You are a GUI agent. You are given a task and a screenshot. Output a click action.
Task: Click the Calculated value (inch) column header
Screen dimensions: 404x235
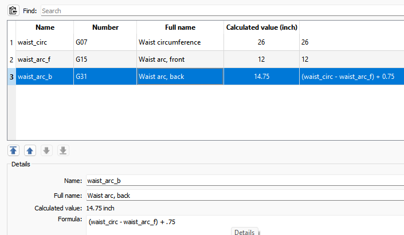tap(261, 27)
